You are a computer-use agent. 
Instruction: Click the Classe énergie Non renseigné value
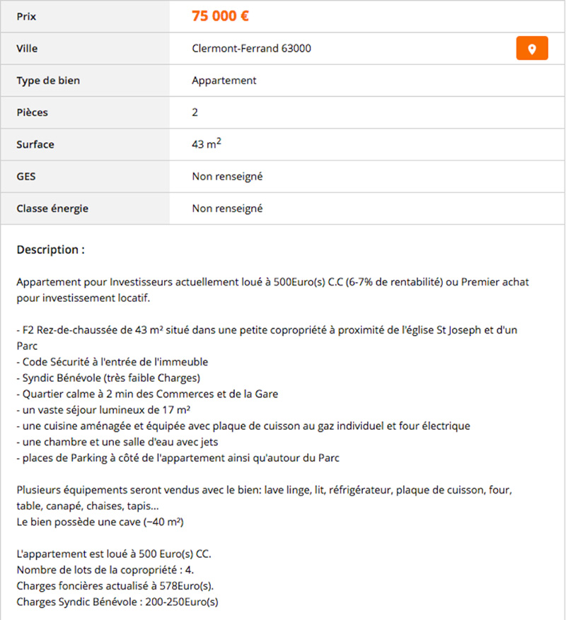click(x=227, y=209)
